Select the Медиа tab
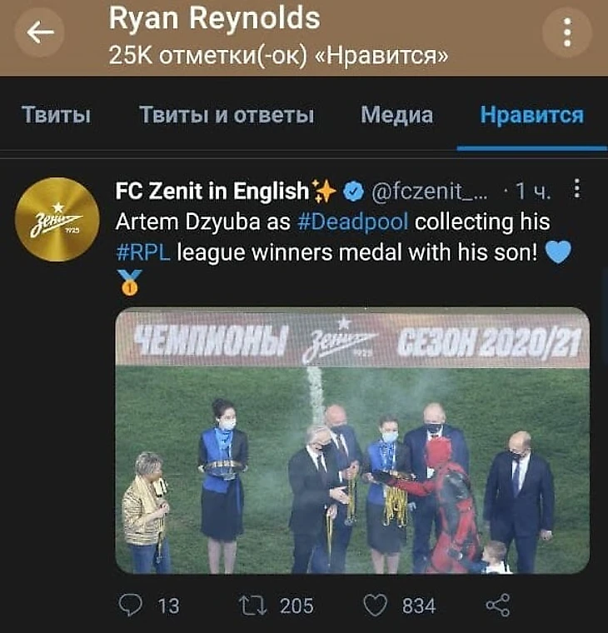The image size is (608, 633). (x=396, y=115)
